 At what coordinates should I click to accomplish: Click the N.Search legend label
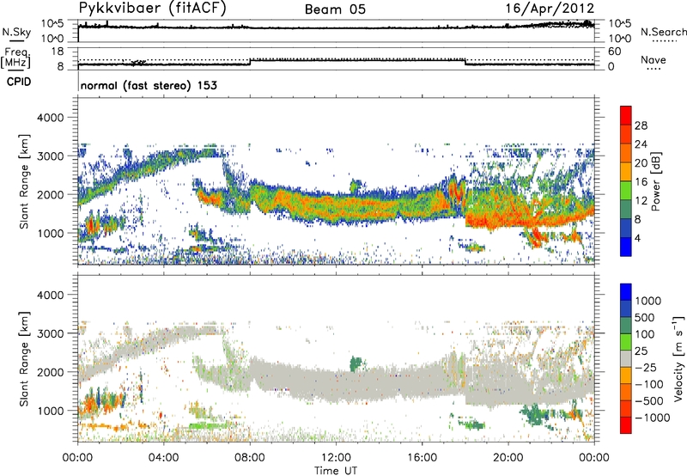(663, 32)
